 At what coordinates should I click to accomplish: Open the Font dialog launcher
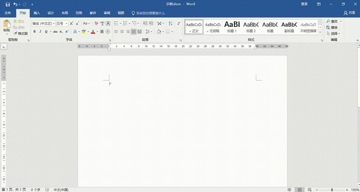pyautogui.click(x=110, y=40)
